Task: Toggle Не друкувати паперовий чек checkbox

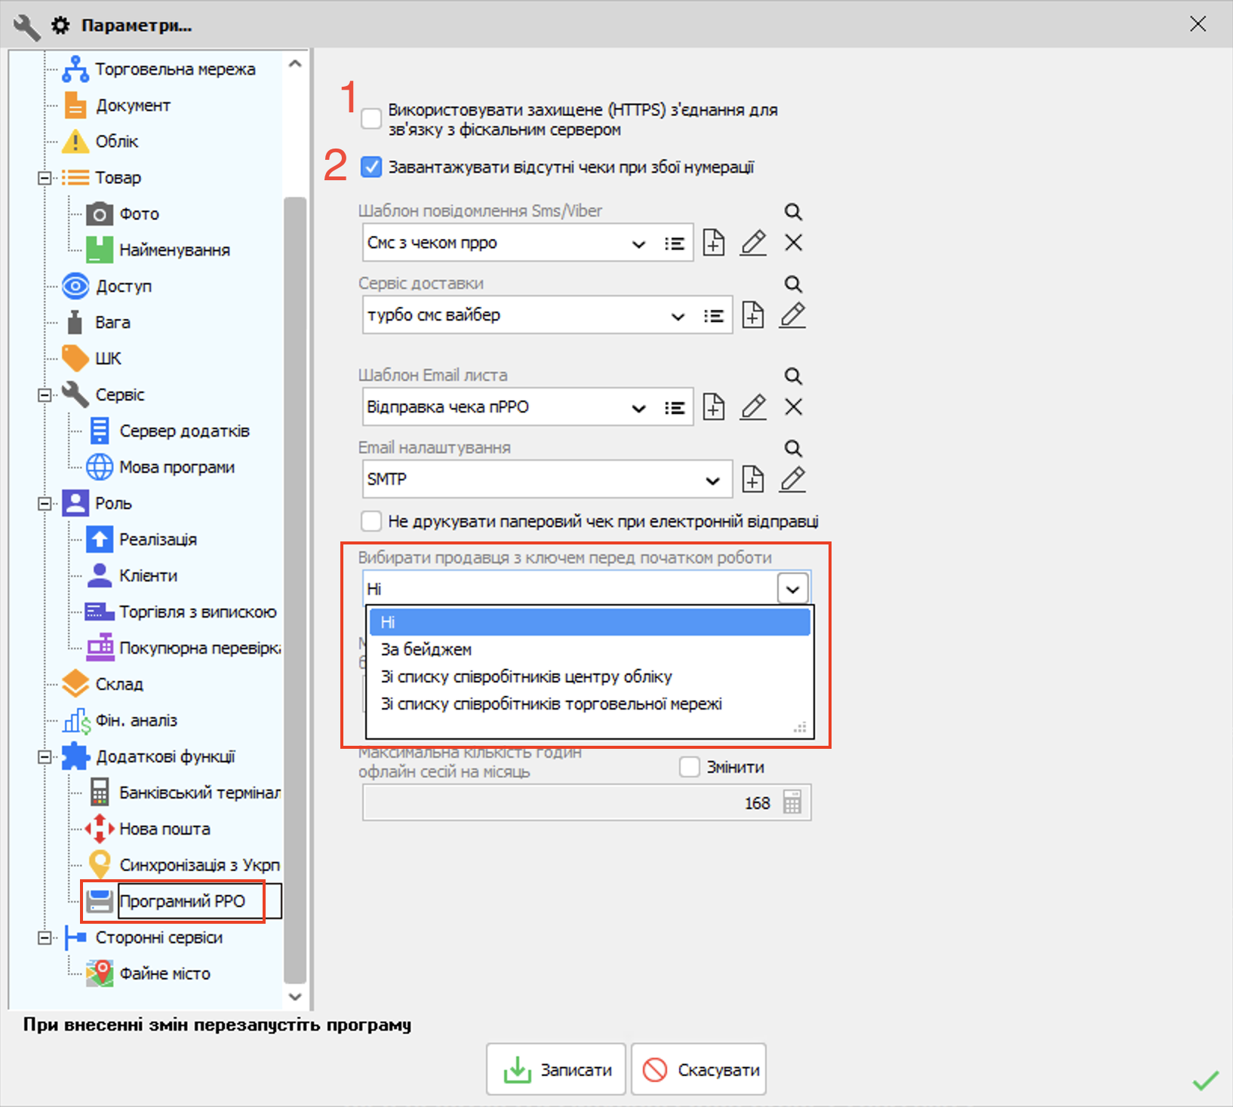Action: point(371,521)
